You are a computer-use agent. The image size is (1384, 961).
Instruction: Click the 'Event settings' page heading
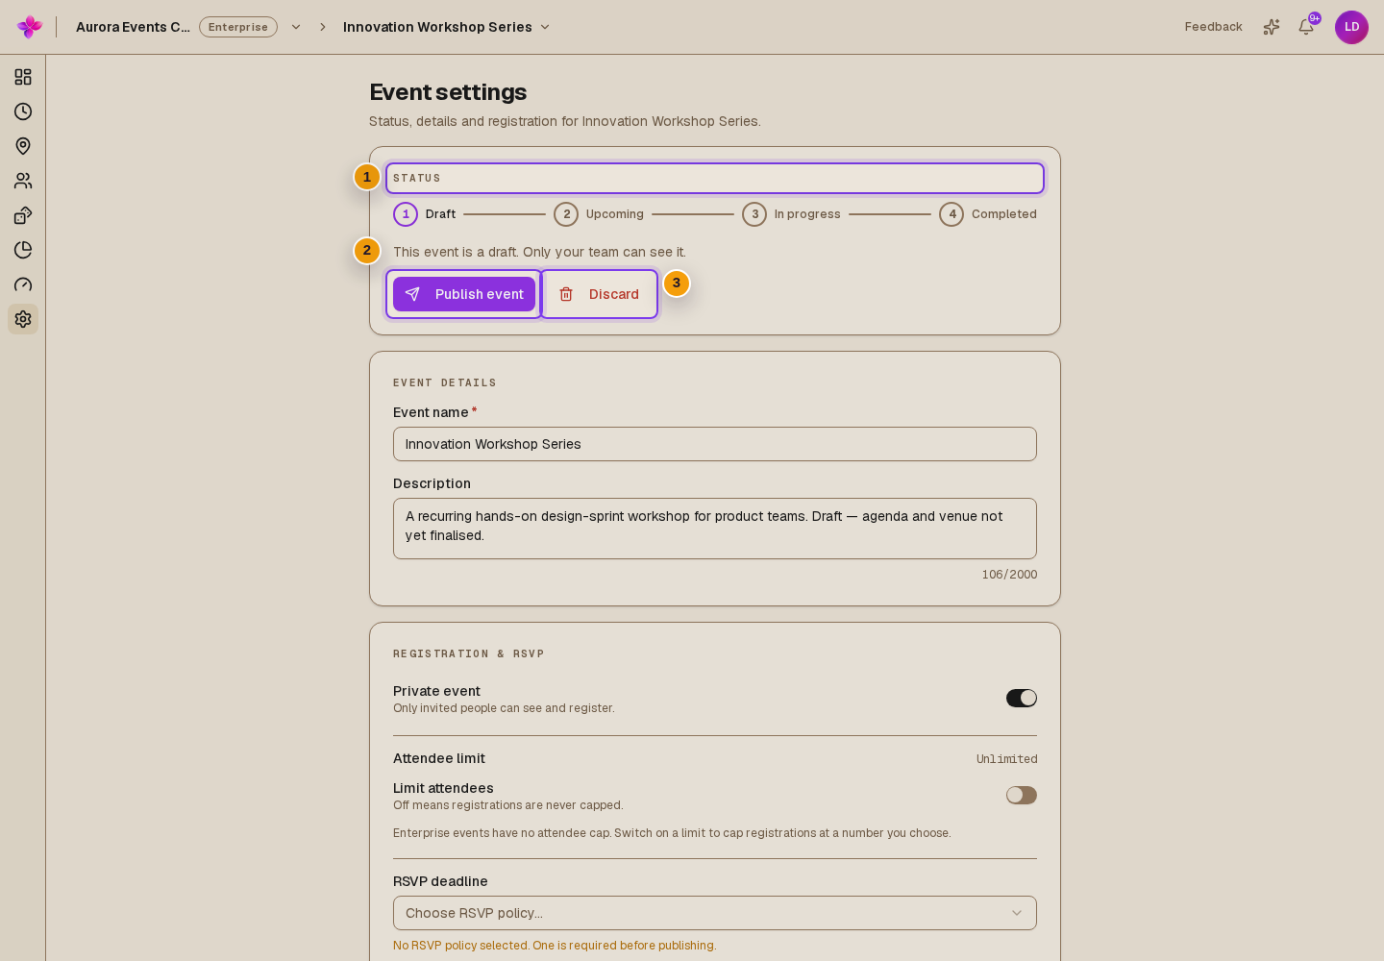[x=448, y=92]
